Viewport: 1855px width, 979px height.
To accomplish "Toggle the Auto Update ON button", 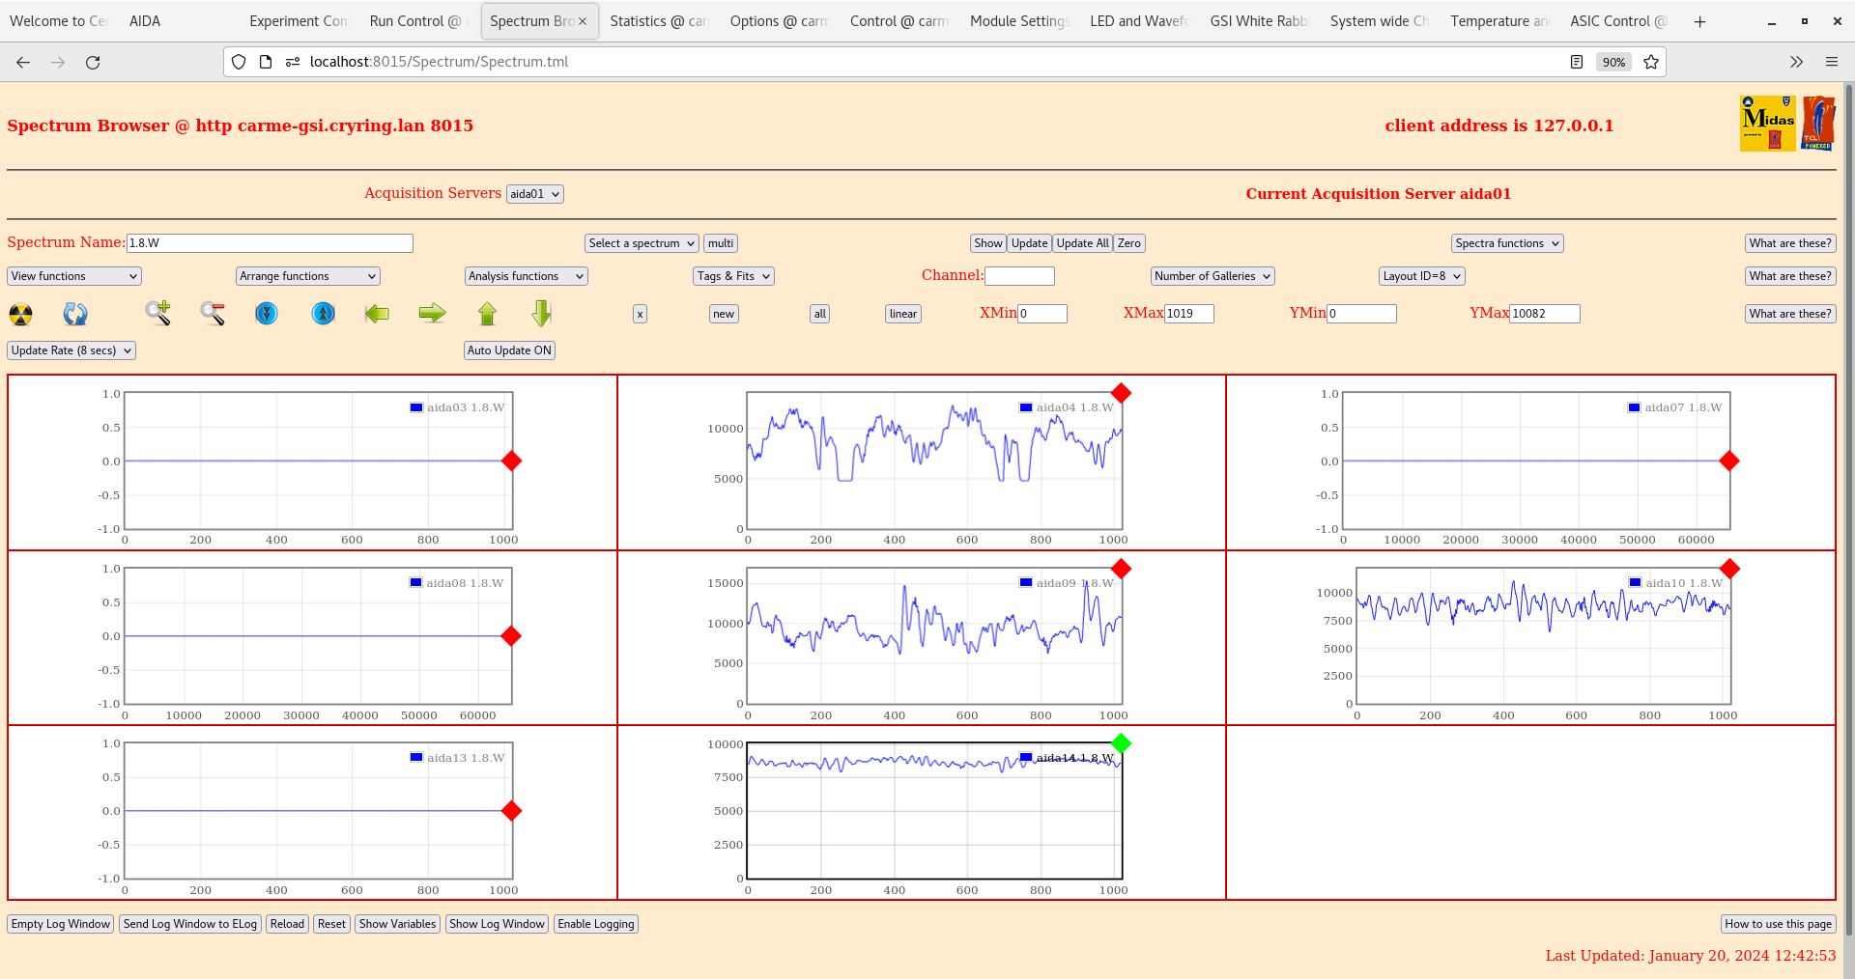I will pos(509,350).
